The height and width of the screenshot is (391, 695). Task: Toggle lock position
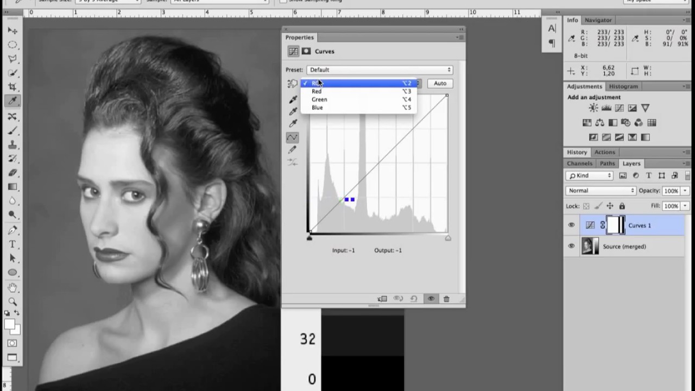tap(610, 206)
